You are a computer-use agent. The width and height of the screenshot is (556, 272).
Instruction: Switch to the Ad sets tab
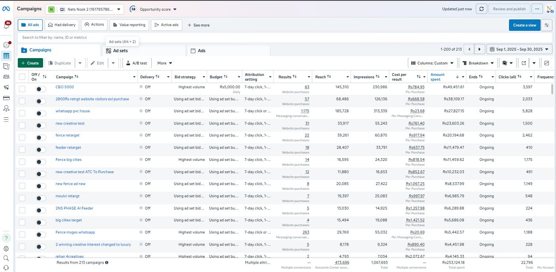pos(120,51)
